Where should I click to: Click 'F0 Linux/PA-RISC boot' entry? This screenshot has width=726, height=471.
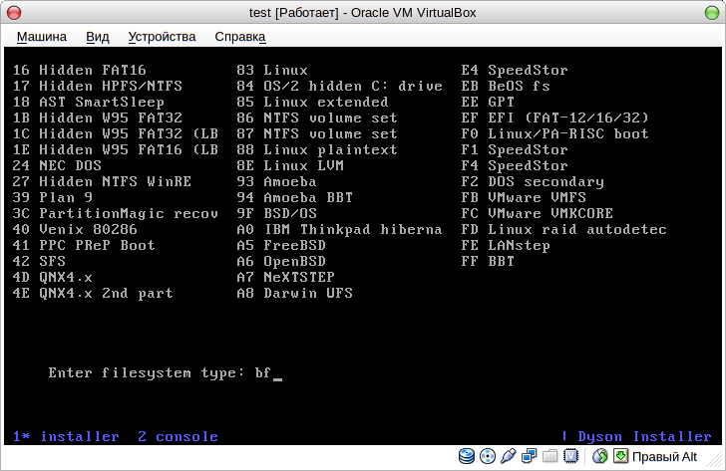click(x=554, y=133)
